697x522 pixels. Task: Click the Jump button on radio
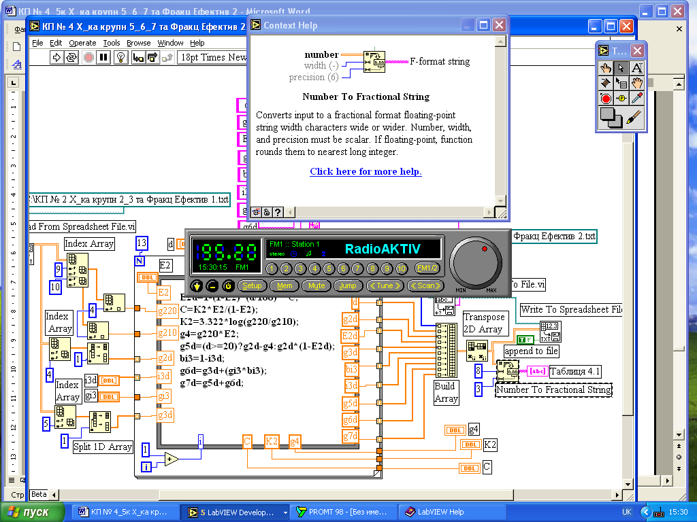click(348, 286)
